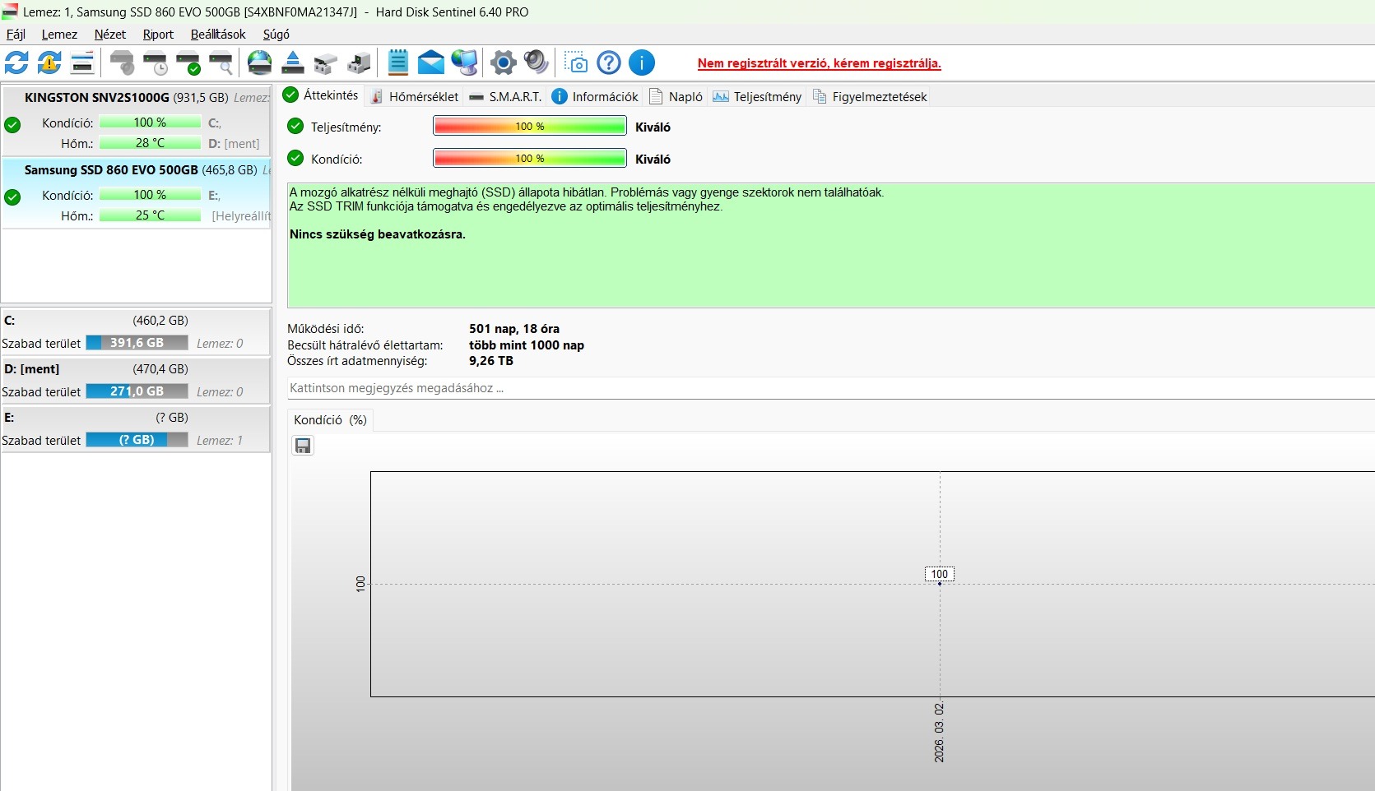Click green check icon beside Teljesítmény label
The width and height of the screenshot is (1375, 791).
click(295, 127)
